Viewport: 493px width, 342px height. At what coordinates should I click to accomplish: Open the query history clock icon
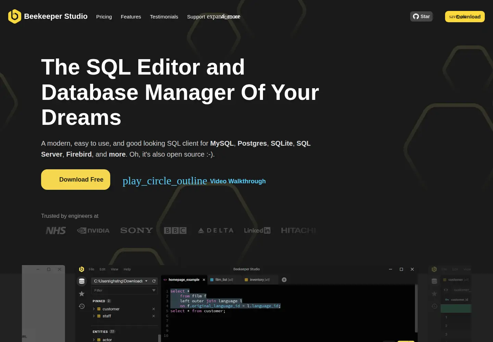click(x=82, y=306)
